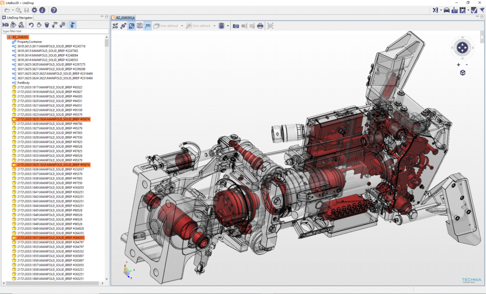
Task: Click the checkmark icon in top-right toolbar
Action: coord(474,10)
